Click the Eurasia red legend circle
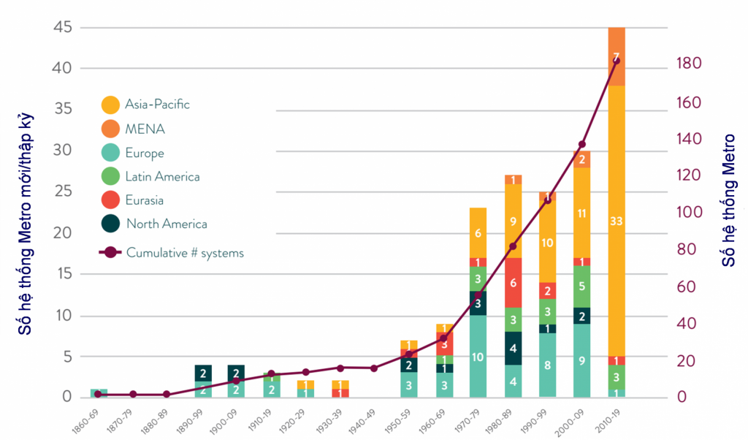Screen dimensions: 748x440 111,200
